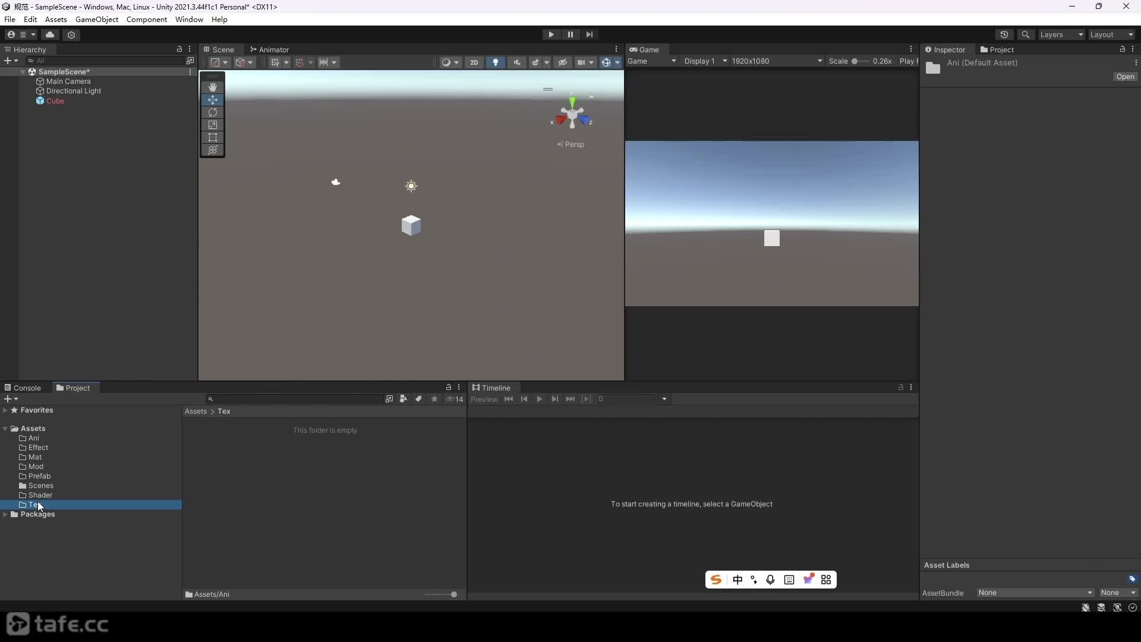
Task: Adjust the Project icon size slider
Action: [440, 594]
